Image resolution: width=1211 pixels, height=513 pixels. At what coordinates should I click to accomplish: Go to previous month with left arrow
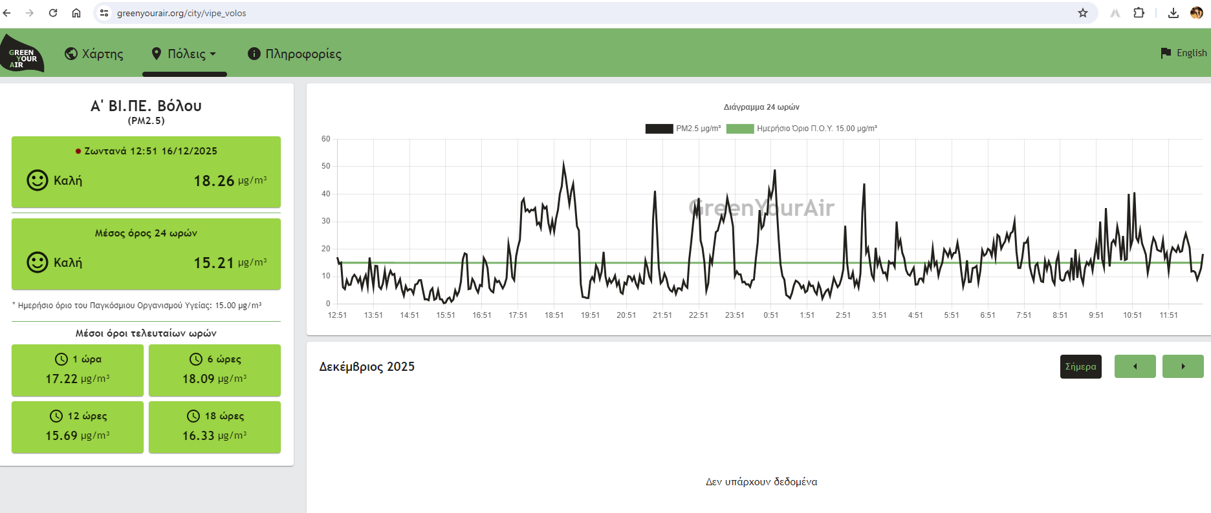pos(1135,366)
